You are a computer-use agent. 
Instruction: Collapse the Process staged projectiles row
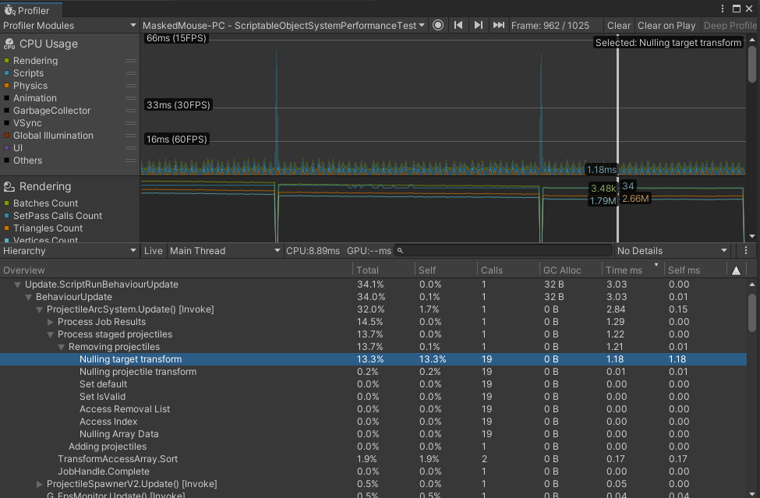coord(51,334)
